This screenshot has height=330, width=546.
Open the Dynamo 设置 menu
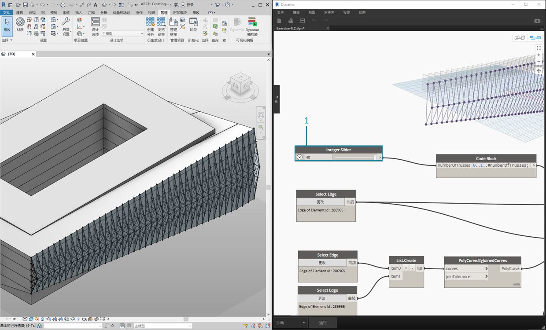(x=347, y=12)
